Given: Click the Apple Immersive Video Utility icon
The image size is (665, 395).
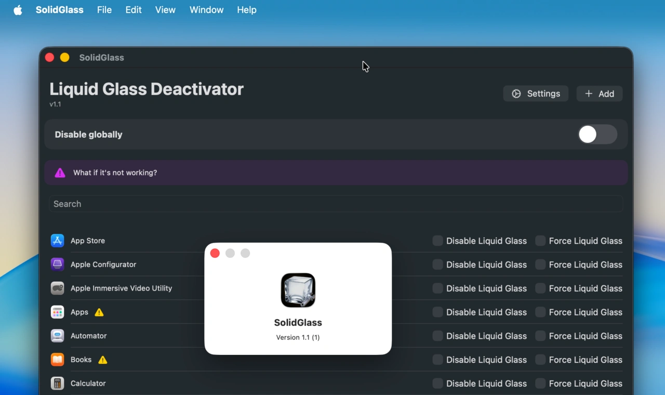Looking at the screenshot, I should tap(57, 288).
